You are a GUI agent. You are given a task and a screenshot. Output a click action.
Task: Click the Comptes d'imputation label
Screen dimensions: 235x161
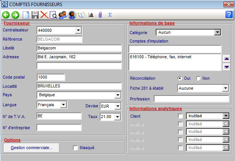[x=149, y=41]
